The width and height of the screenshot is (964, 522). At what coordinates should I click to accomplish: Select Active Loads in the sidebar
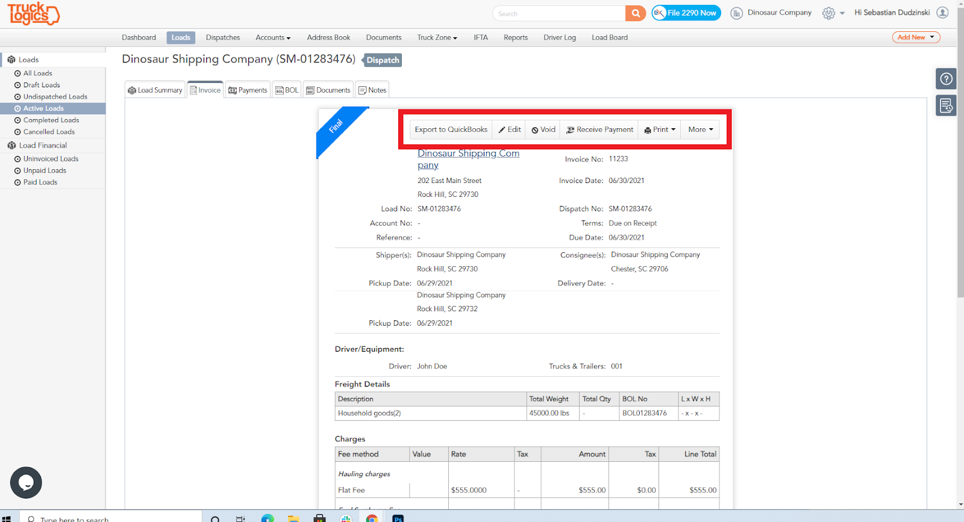pyautogui.click(x=52, y=108)
